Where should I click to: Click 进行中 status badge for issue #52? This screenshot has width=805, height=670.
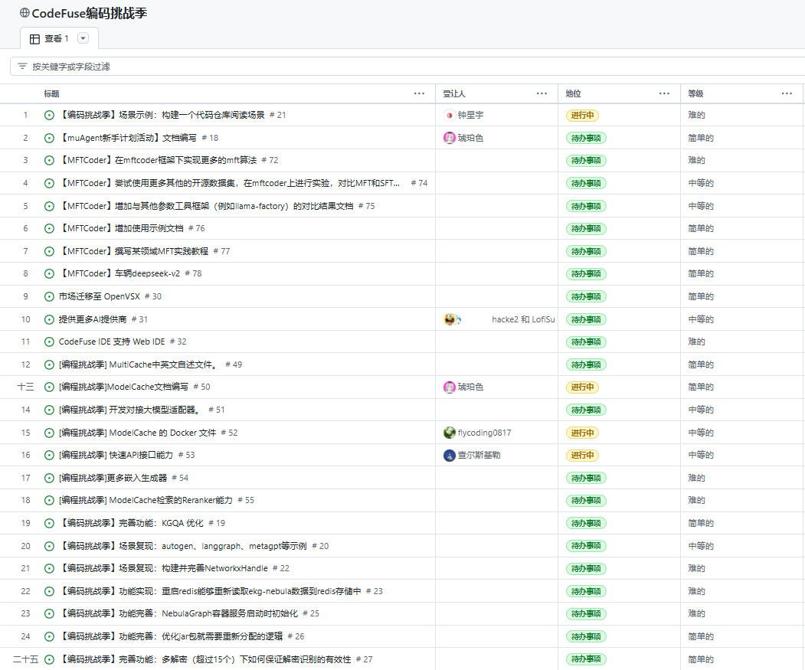[582, 433]
